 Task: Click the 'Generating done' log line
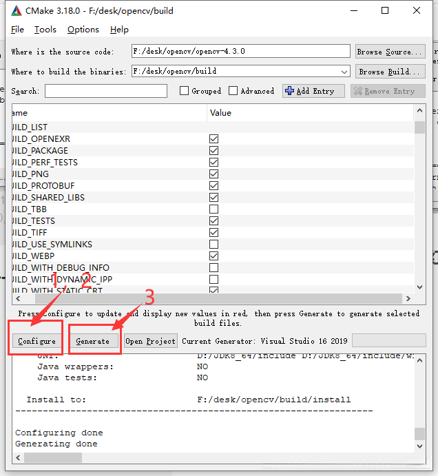[x=56, y=444]
